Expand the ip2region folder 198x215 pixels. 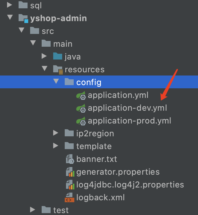pyautogui.click(x=55, y=133)
